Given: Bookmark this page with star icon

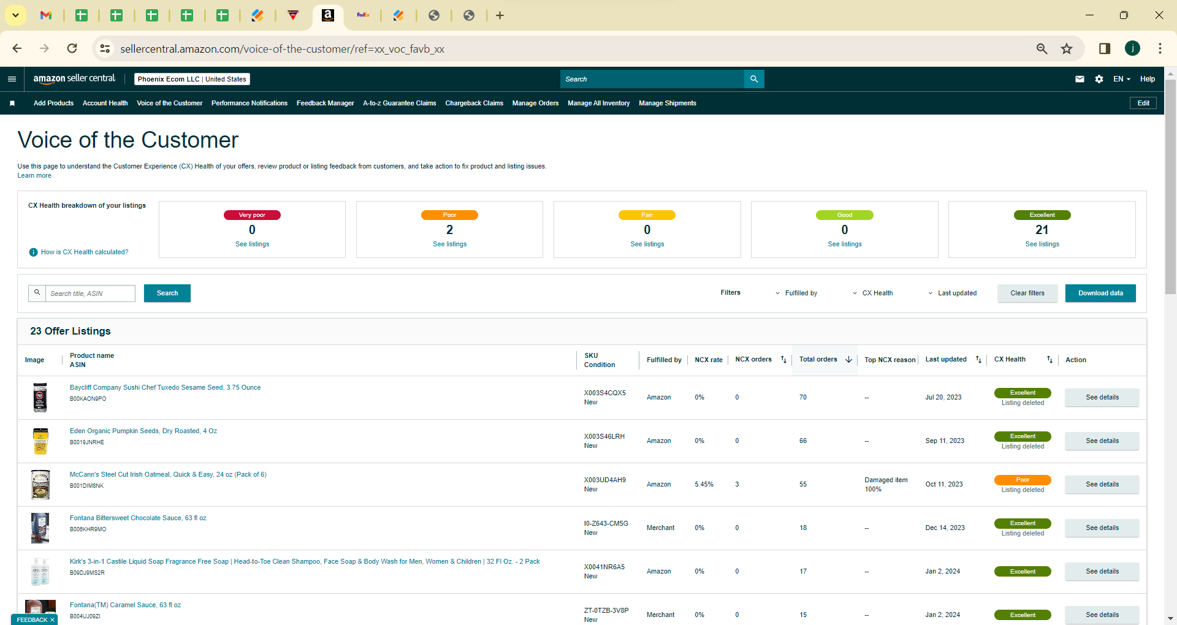Looking at the screenshot, I should pos(1067,48).
